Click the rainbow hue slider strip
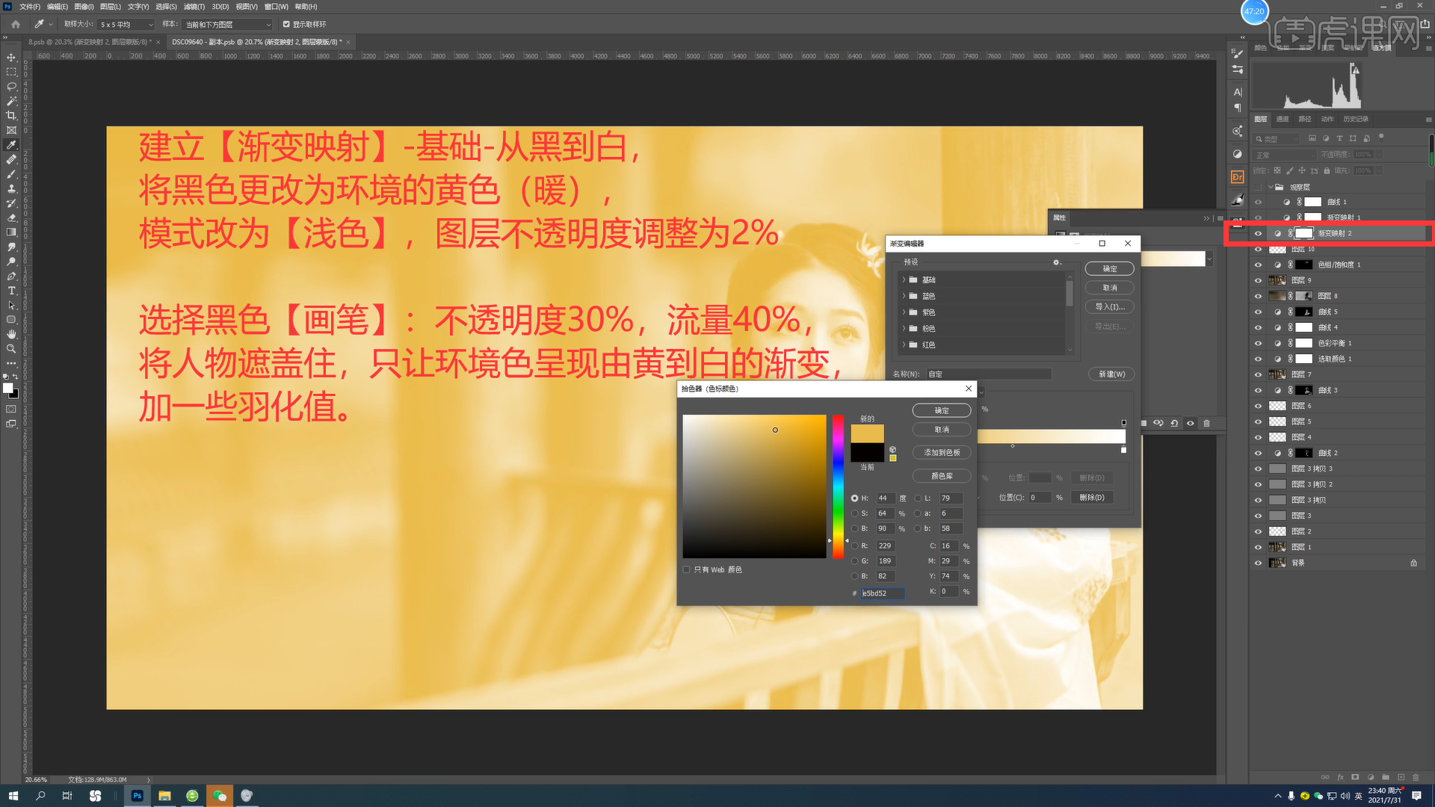The height and width of the screenshot is (807, 1435). pos(838,486)
